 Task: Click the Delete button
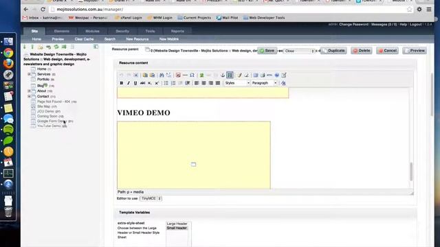pyautogui.click(x=362, y=51)
